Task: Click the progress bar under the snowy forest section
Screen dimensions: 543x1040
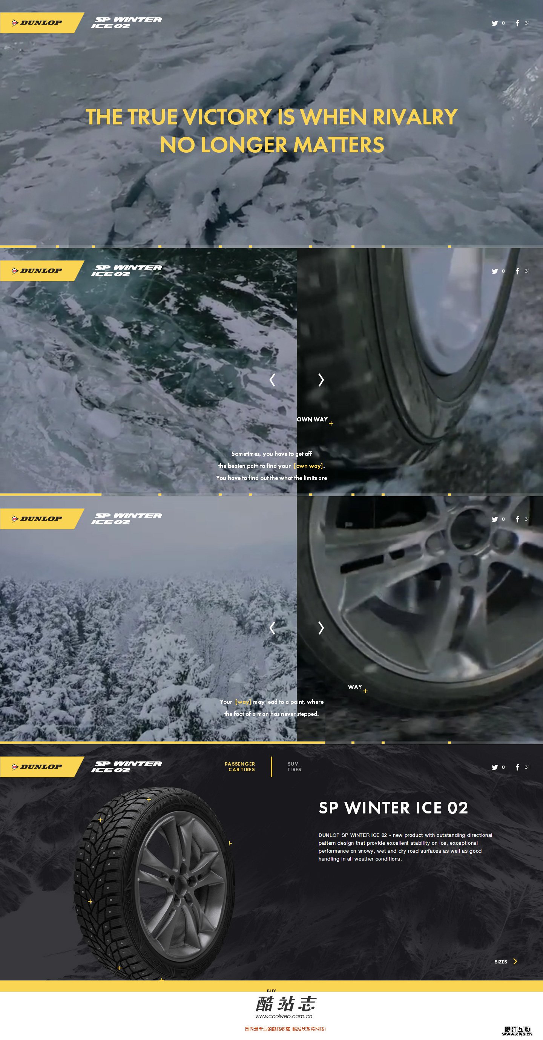Action: pos(271,743)
